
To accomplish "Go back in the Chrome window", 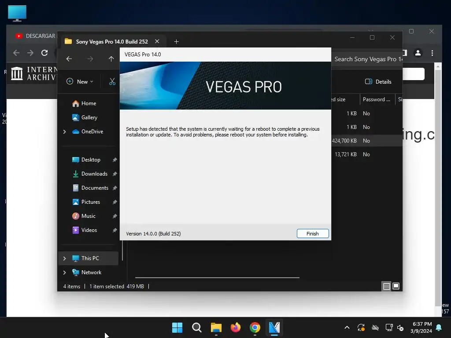I will (16, 53).
